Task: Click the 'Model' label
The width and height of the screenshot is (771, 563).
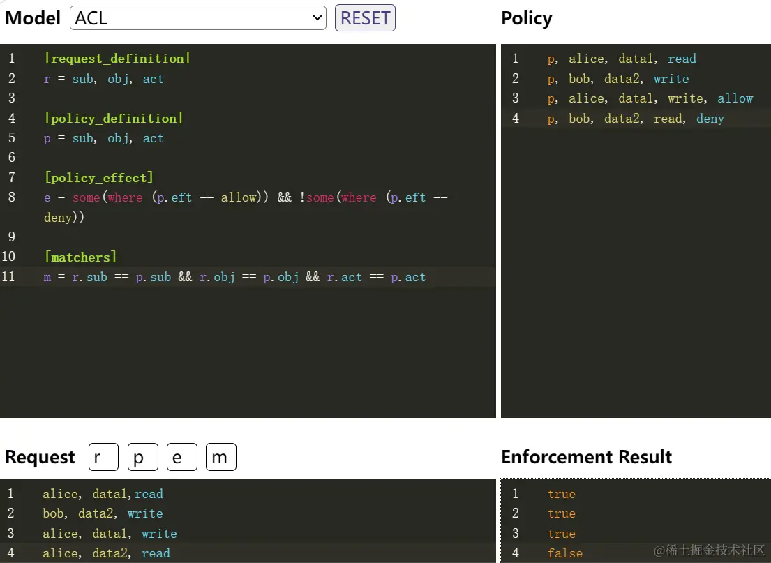Action: (x=33, y=18)
